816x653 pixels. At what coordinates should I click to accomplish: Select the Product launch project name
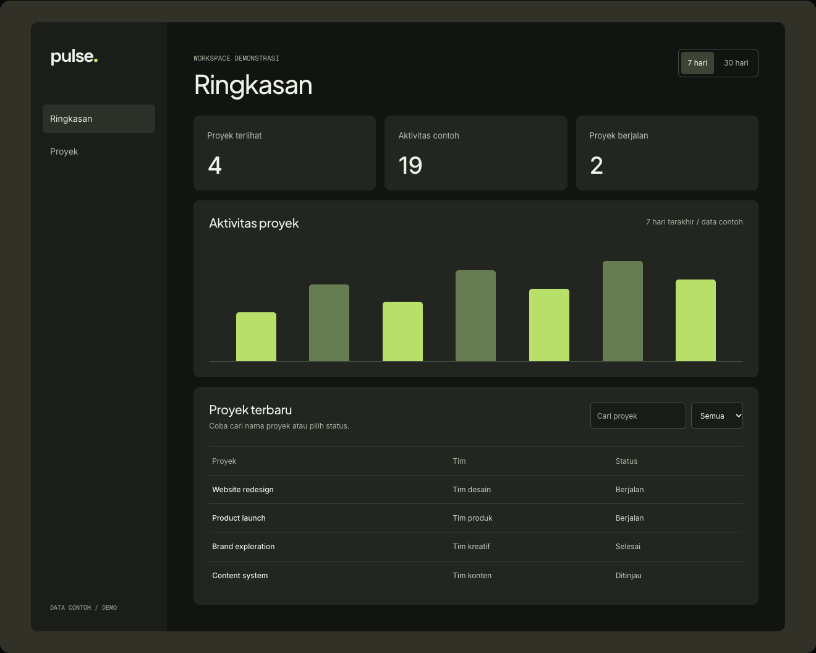[x=239, y=518]
